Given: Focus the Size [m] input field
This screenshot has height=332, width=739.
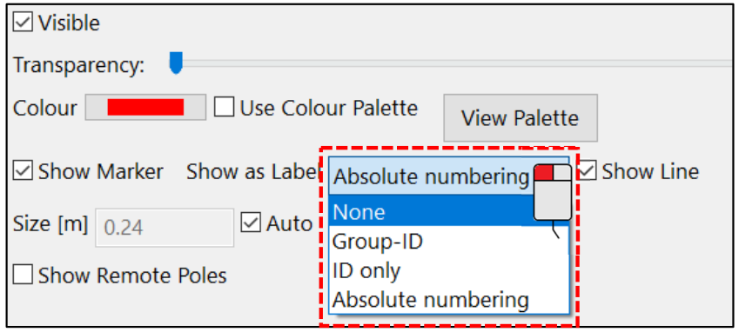Looking at the screenshot, I should coord(165,228).
